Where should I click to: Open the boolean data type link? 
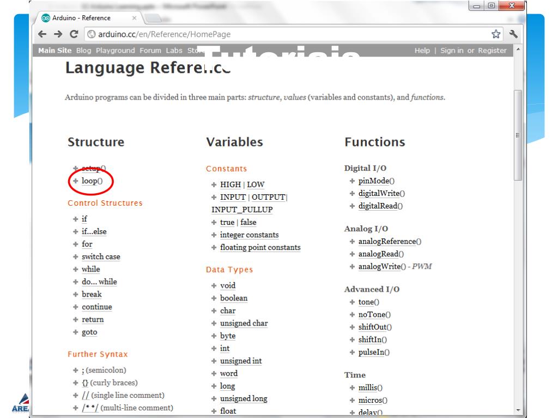tap(233, 298)
